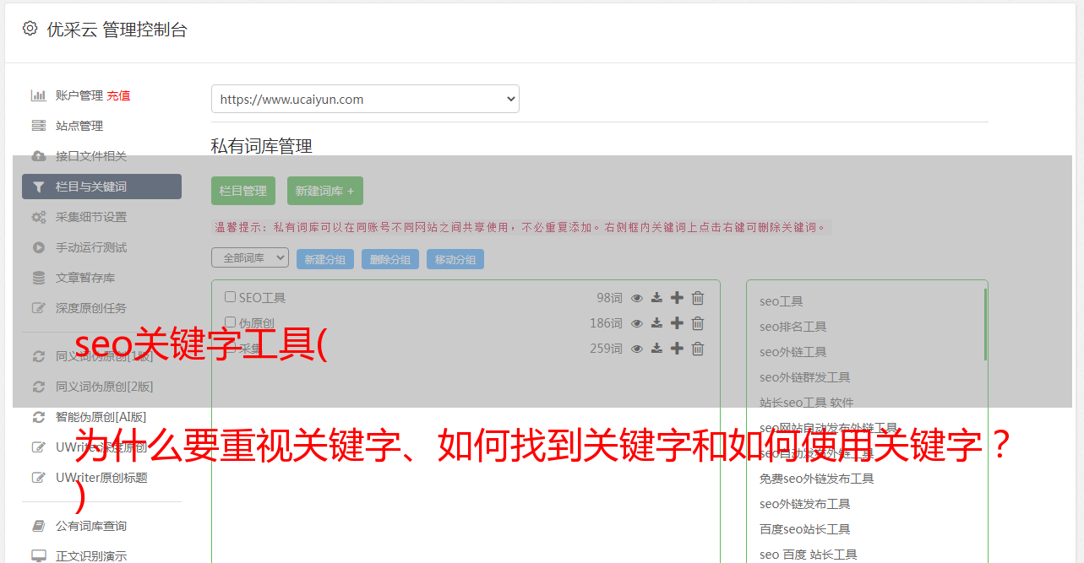Tick the 伪原创 checkbox

coord(230,322)
